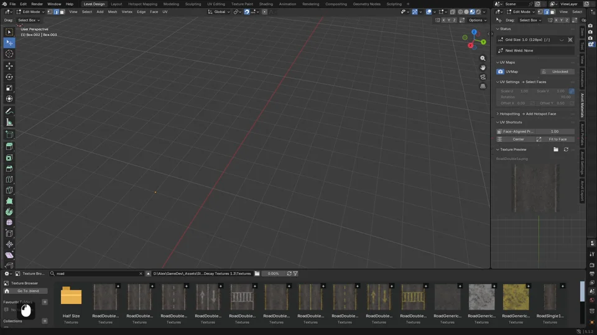
Task: Toggle X-ray view
Action: 452,12
